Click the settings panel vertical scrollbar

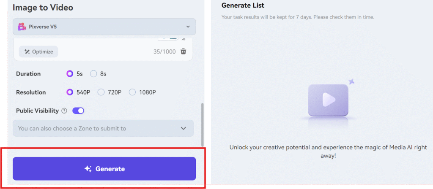tap(202, 124)
